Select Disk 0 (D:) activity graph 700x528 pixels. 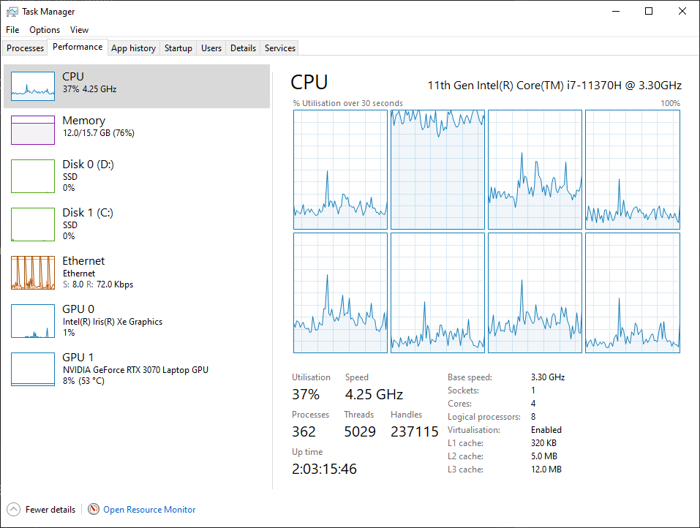(x=33, y=176)
